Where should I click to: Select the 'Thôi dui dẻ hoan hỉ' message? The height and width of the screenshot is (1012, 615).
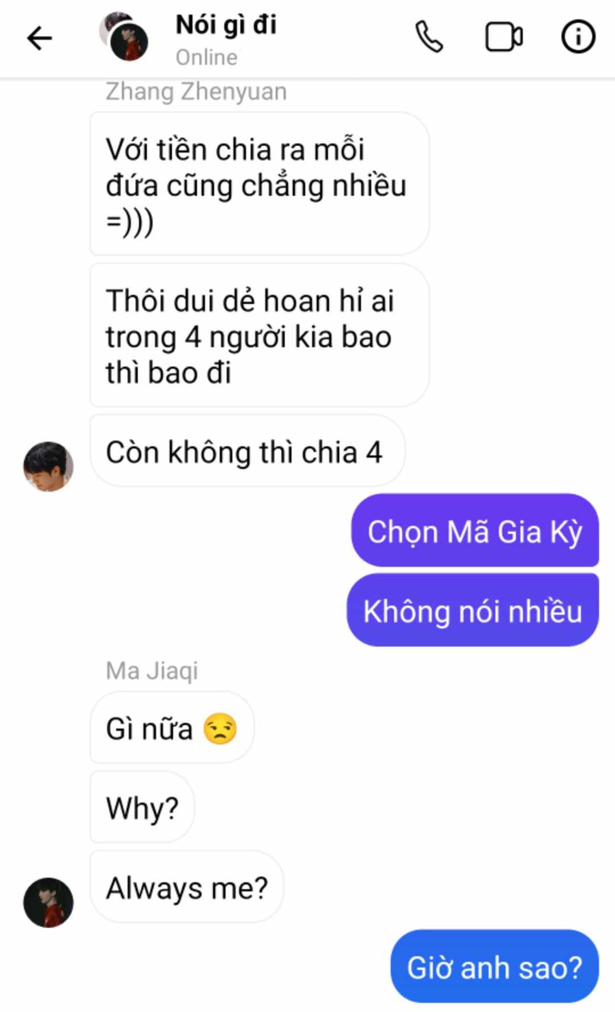click(x=260, y=335)
